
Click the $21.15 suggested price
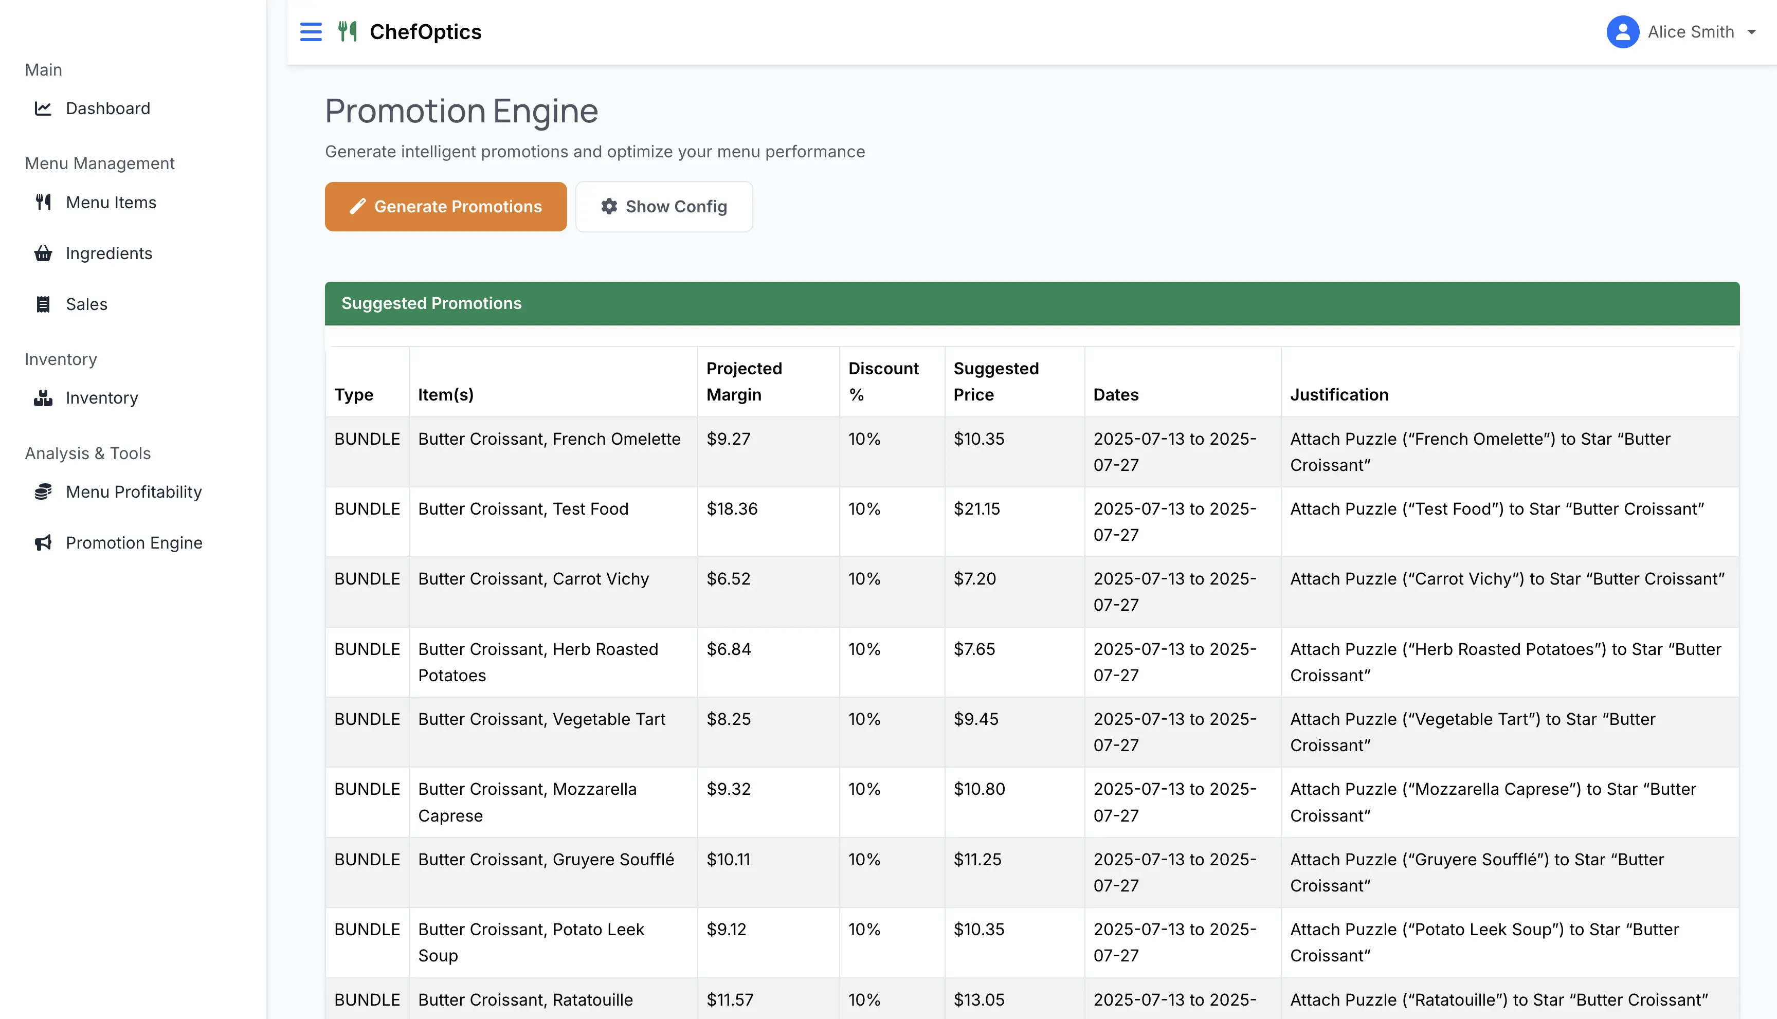tap(977, 509)
